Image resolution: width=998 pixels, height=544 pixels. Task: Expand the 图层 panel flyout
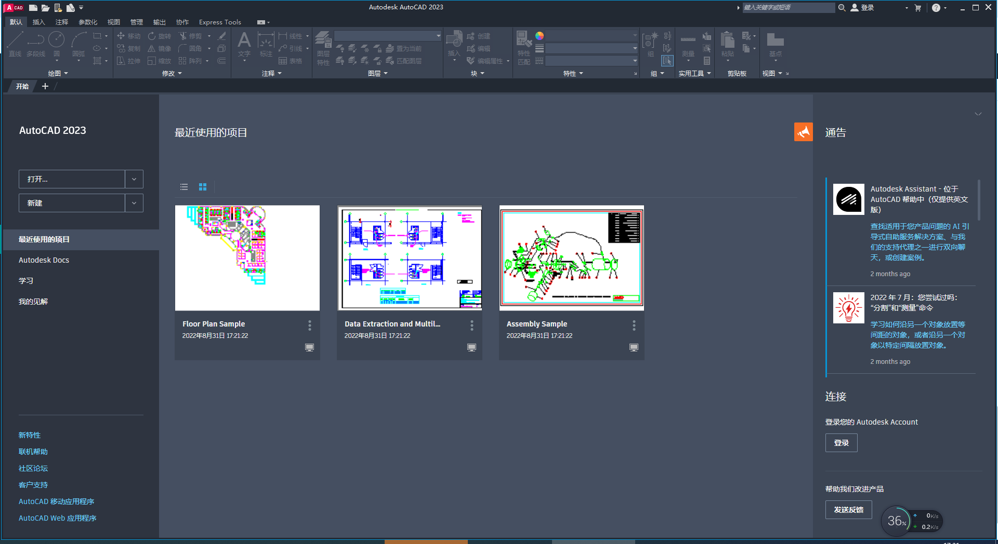coord(378,73)
